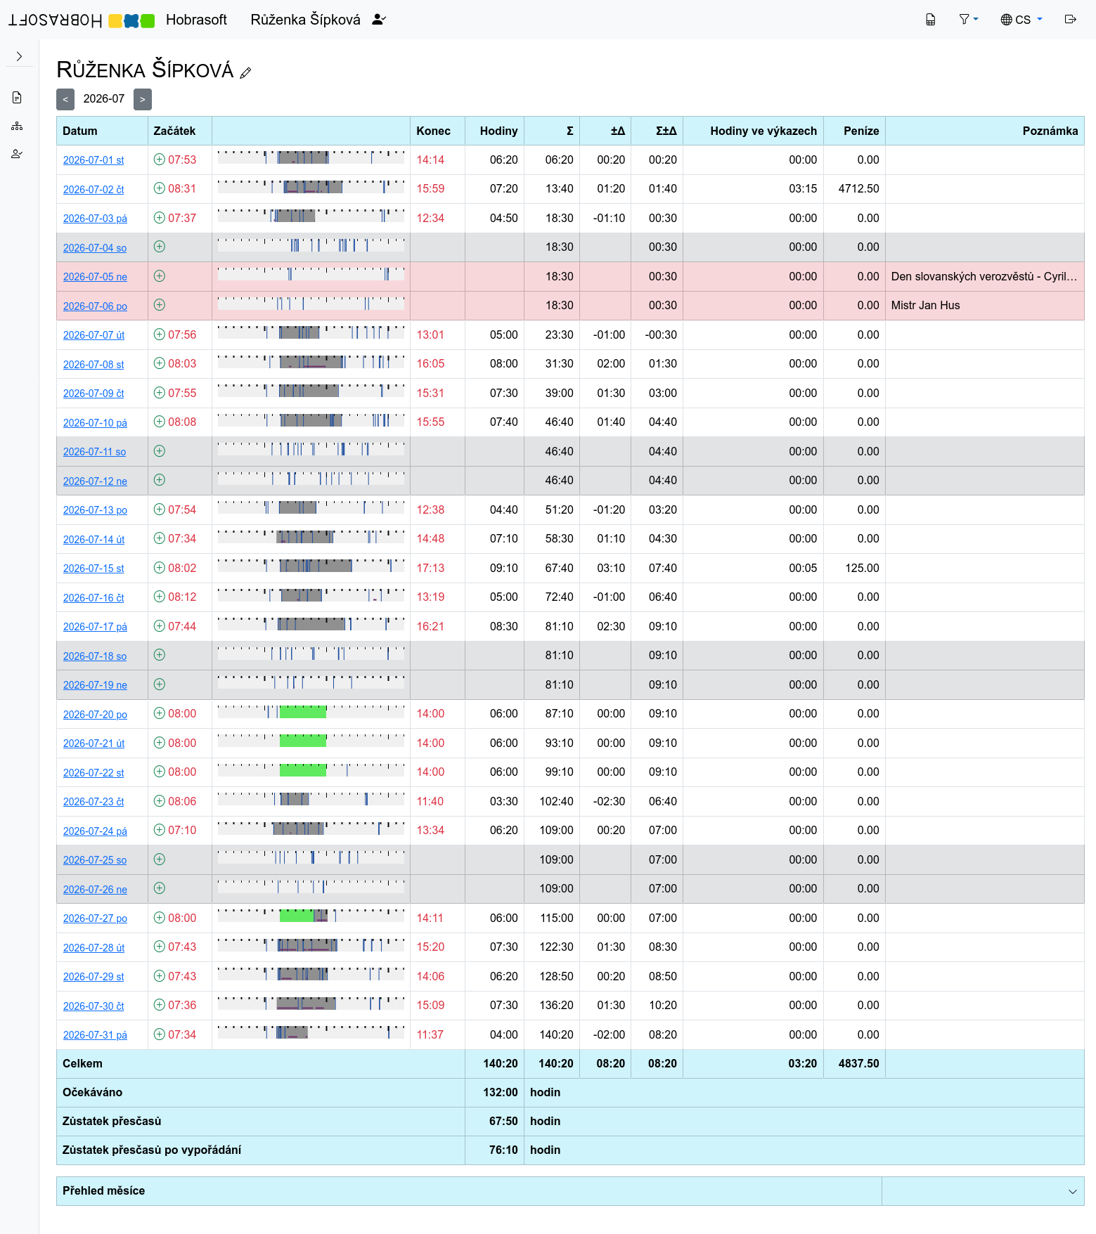Viewport: 1096px width, 1234px height.
Task: Click the timeline bar for 2026-07-08
Action: tap(311, 362)
